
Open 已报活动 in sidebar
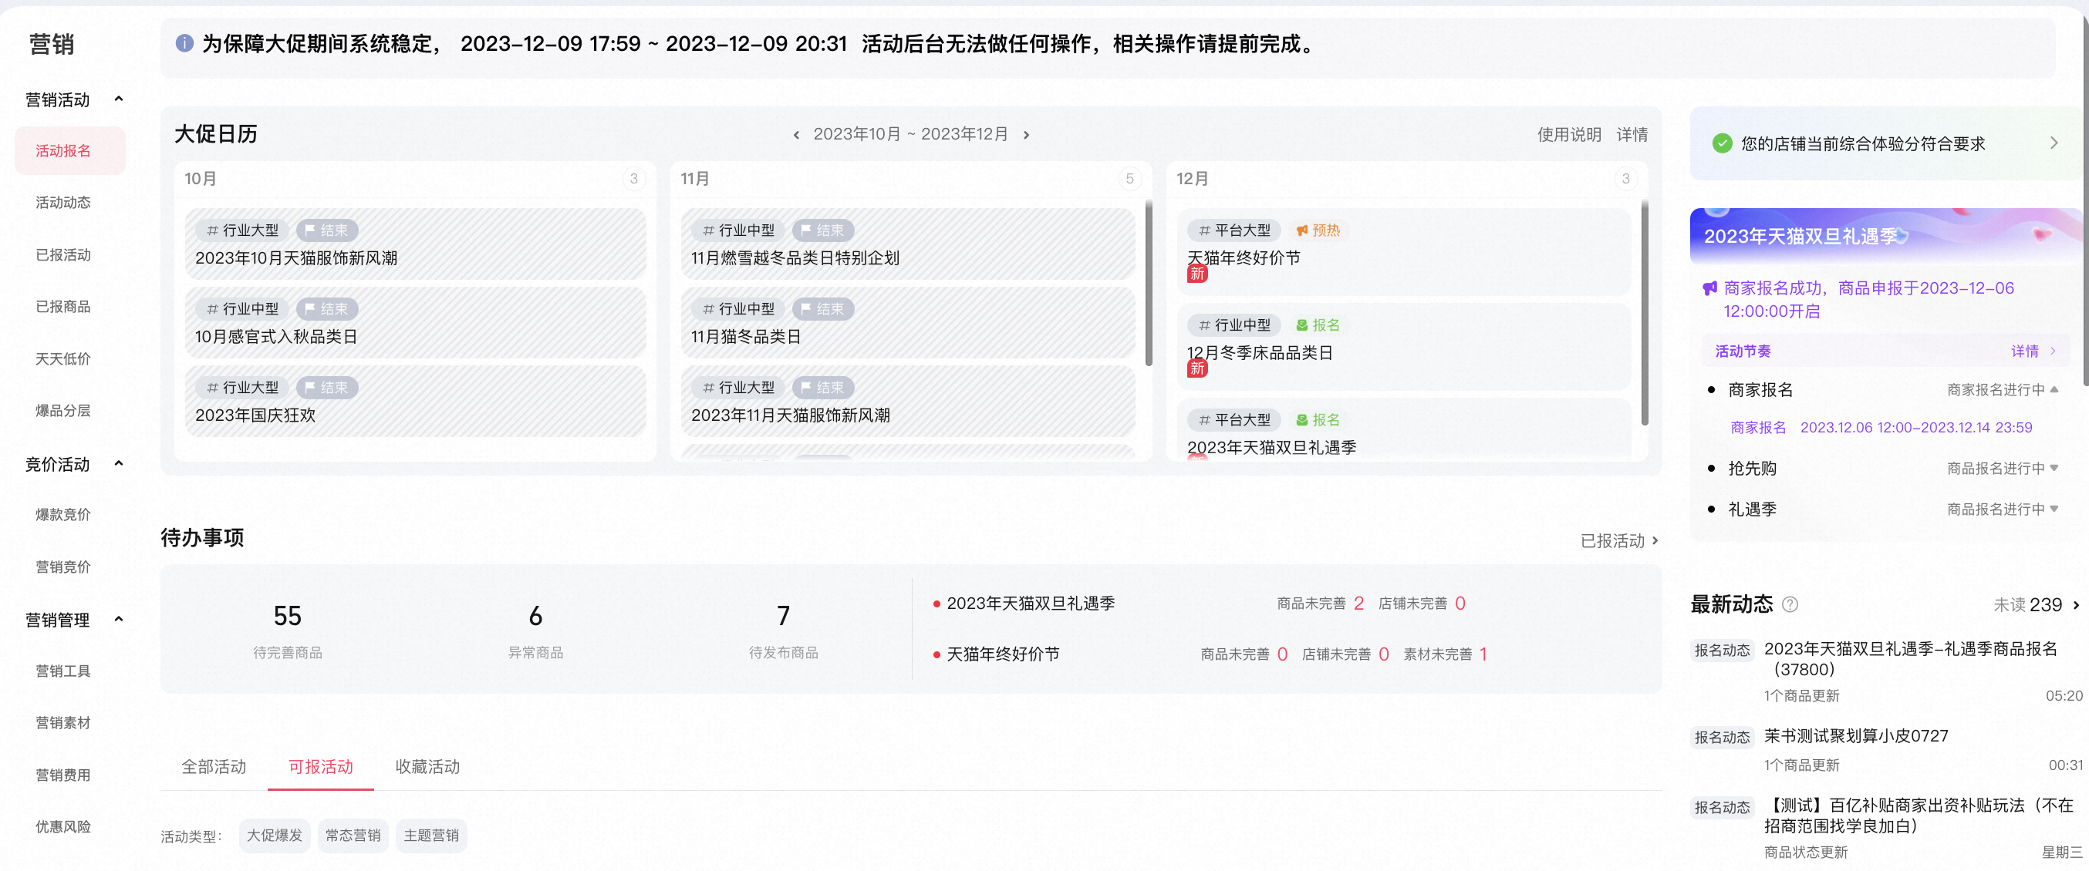[63, 255]
